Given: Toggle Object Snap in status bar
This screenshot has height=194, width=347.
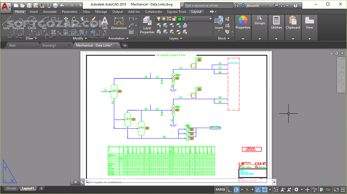Looking at the screenshot, I should click(265, 189).
